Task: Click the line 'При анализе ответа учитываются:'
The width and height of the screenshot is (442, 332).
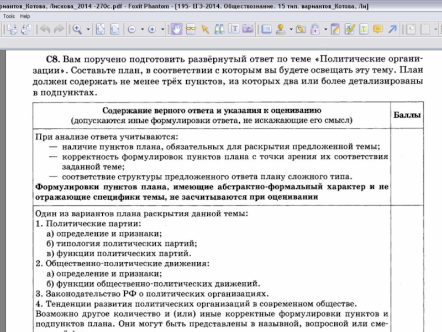Action: click(107, 137)
